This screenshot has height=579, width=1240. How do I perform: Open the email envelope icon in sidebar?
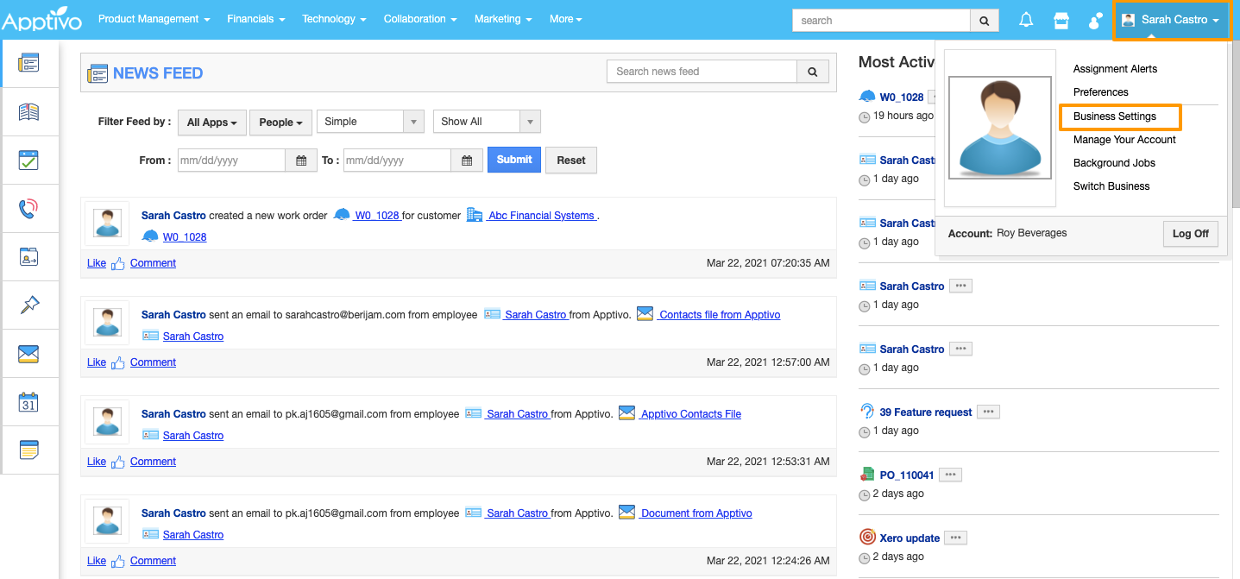click(29, 354)
